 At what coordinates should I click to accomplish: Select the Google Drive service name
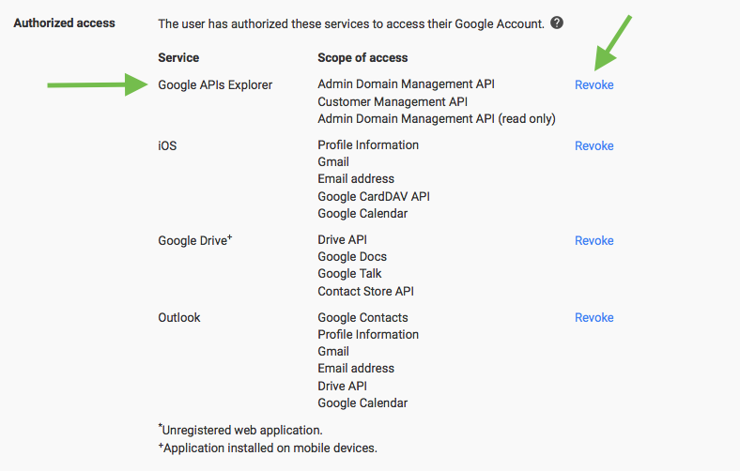click(x=195, y=240)
